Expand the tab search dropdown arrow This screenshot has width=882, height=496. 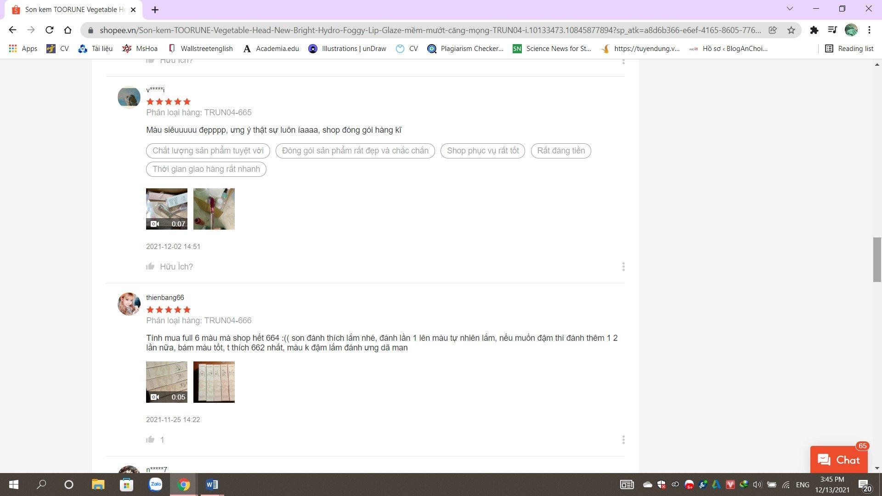[790, 9]
